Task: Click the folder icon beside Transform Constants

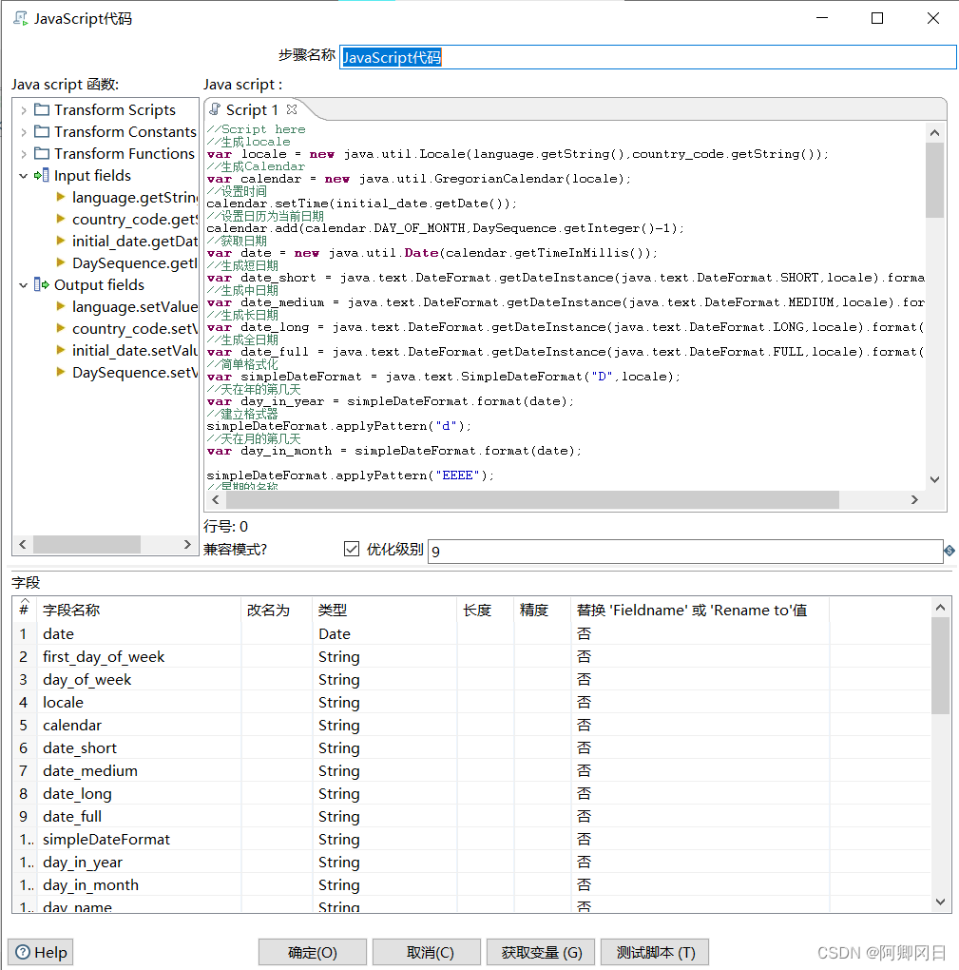Action: [x=42, y=132]
